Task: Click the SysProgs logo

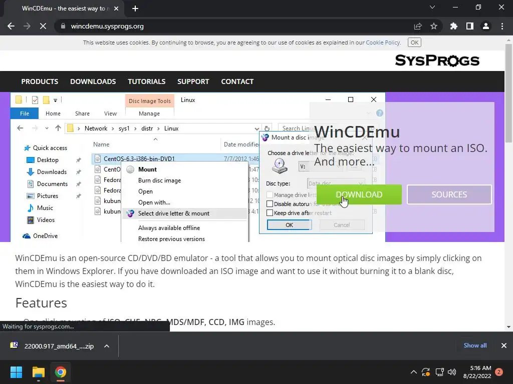Action: [x=437, y=60]
